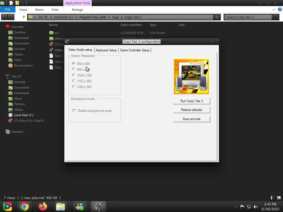Open the File menu in Explorer
283x212 pixels.
(x=7, y=9)
